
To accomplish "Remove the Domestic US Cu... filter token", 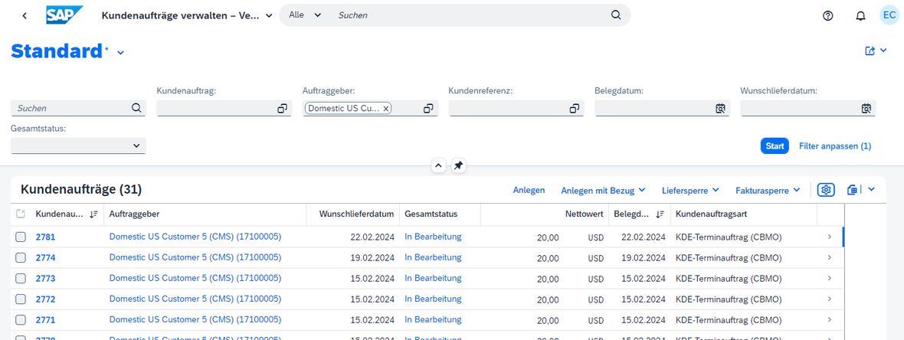I will (385, 108).
